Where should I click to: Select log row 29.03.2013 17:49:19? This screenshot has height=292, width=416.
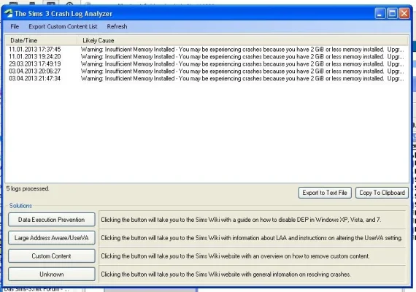[x=207, y=64]
